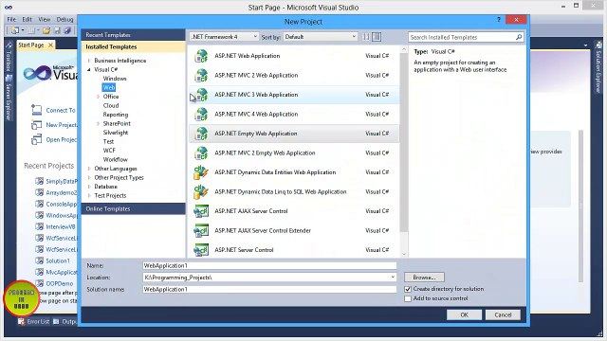Open the Server Explorer side panel

9,98
